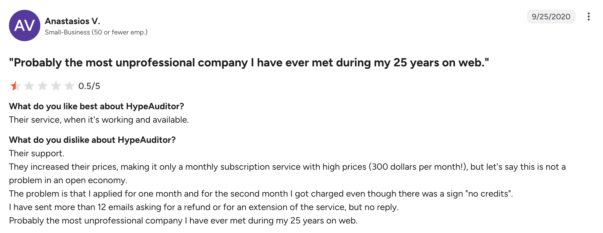Image resolution: width=603 pixels, height=233 pixels.
Task: Click the second gray rating star
Action: pos(29,86)
